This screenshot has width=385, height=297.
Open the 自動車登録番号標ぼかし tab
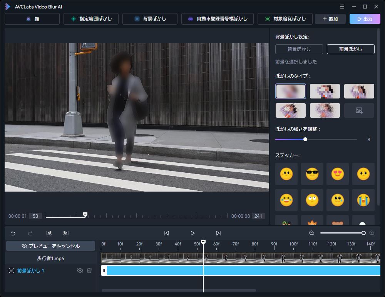coord(217,19)
